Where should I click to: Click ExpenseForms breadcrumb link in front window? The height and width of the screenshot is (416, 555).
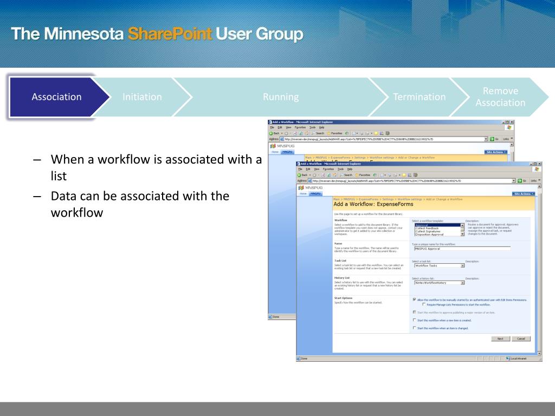click(x=369, y=199)
